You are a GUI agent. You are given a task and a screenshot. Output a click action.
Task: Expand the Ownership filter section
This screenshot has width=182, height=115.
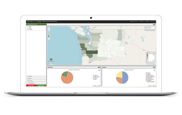tap(36, 81)
